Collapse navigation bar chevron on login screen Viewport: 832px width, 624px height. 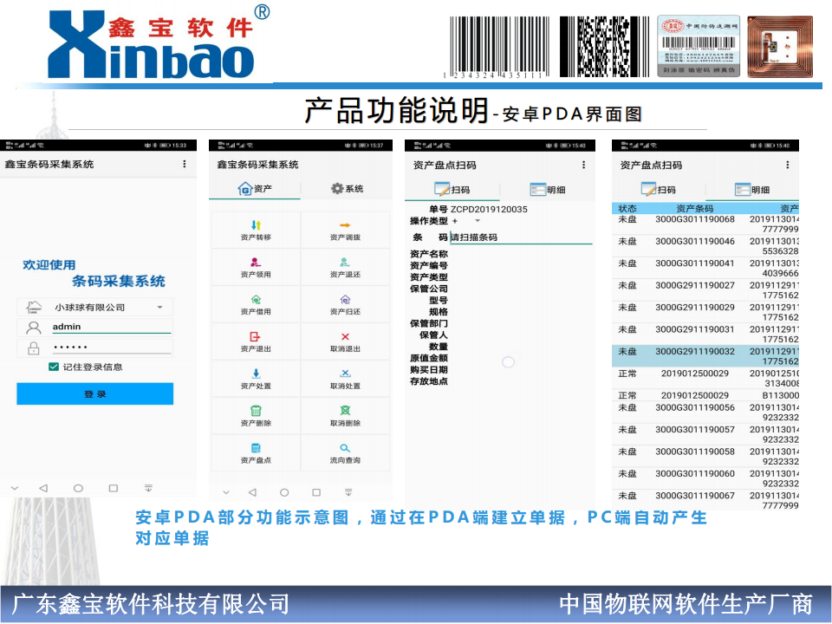tap(15, 488)
